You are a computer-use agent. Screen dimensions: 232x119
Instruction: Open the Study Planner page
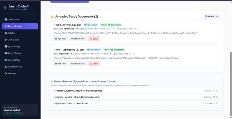click(x=20, y=53)
